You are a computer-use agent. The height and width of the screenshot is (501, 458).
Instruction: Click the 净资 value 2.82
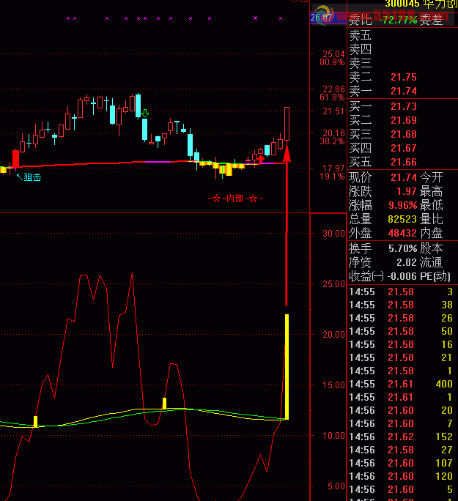pyautogui.click(x=407, y=262)
